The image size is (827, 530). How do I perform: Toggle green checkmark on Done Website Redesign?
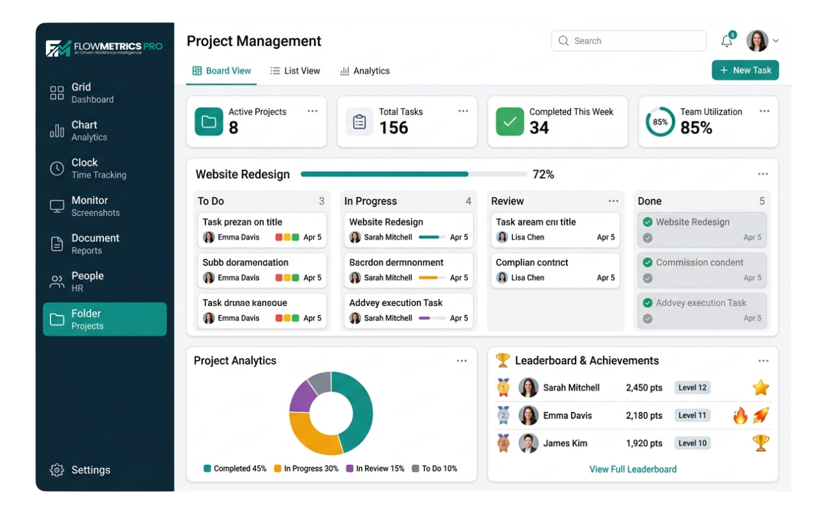point(647,222)
